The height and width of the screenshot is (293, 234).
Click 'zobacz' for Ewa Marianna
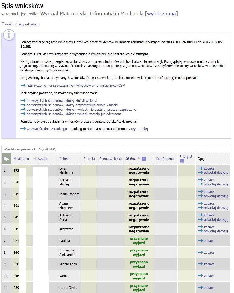click(x=209, y=168)
